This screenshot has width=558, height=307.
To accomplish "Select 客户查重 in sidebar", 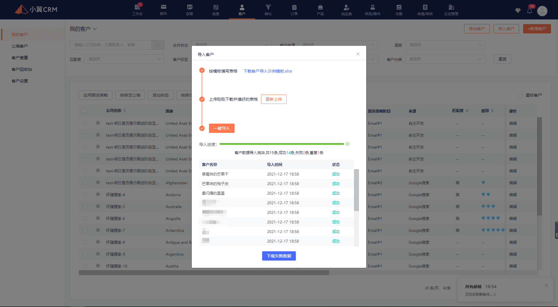I will pos(19,58).
